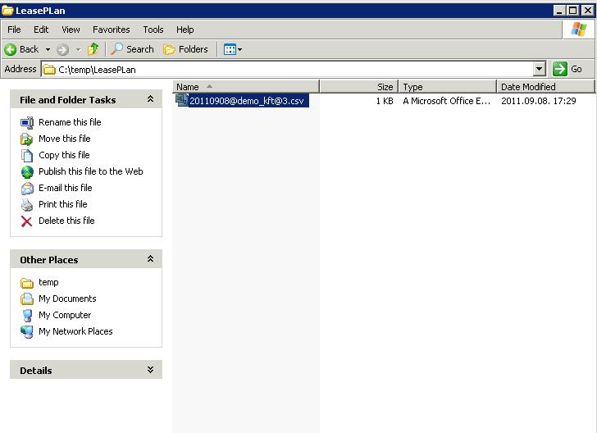Click the folder icon in the address bar
The image size is (597, 433).
point(49,70)
